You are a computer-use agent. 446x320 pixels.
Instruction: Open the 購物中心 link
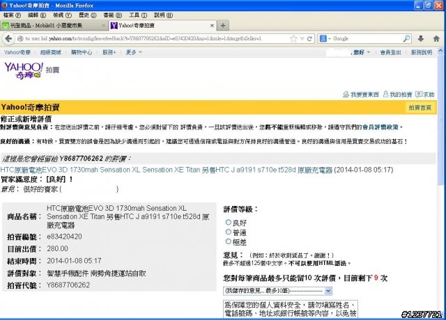(x=82, y=52)
